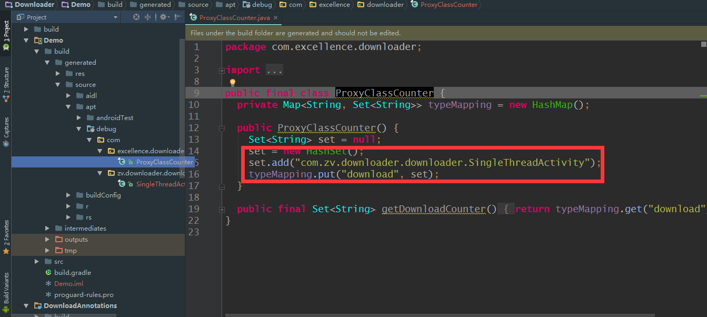Fold the ProxyClassCounter constructor at line 12
This screenshot has width=707, height=317.
coord(222,128)
